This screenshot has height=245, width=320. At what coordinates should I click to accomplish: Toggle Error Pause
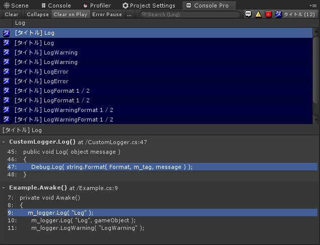coord(107,14)
